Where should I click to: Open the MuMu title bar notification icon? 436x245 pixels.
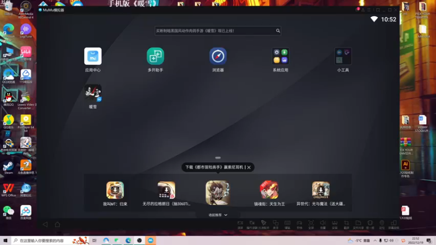click(x=358, y=10)
